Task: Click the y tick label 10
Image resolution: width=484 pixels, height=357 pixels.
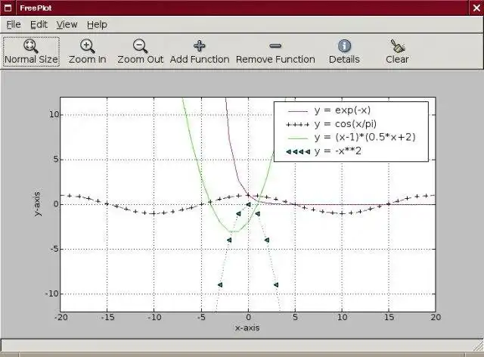Action: [x=54, y=114]
